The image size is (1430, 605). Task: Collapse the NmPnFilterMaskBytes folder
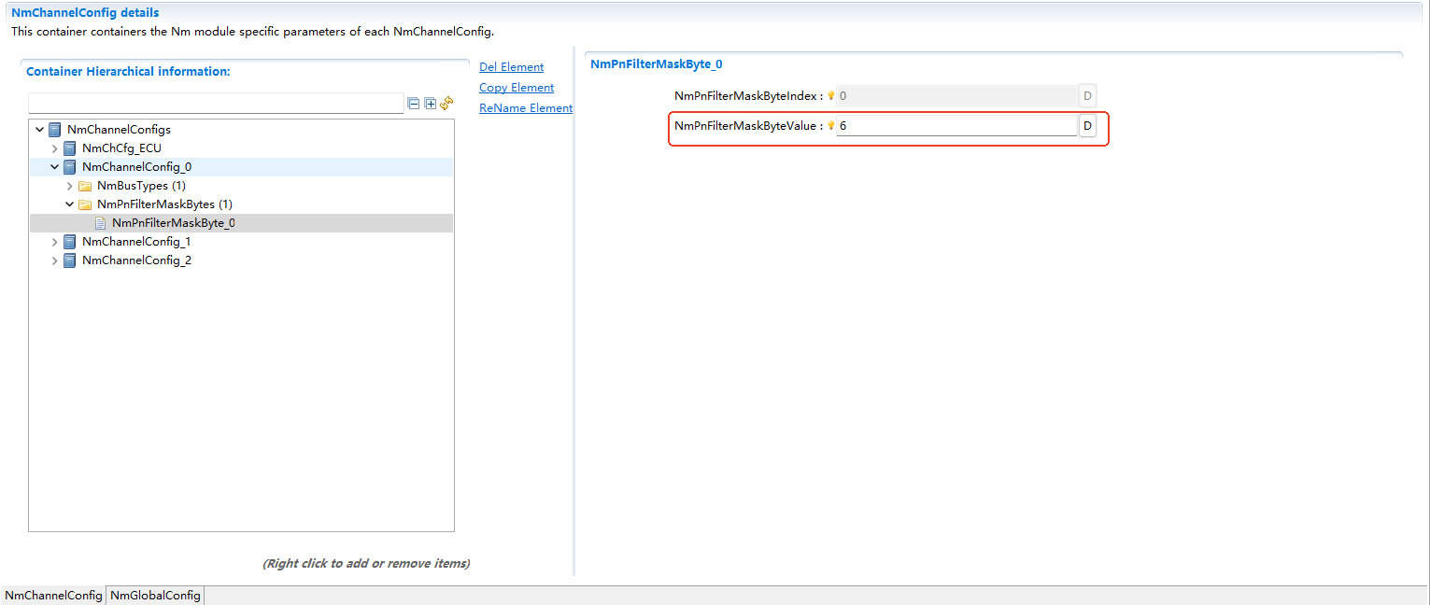coord(70,204)
